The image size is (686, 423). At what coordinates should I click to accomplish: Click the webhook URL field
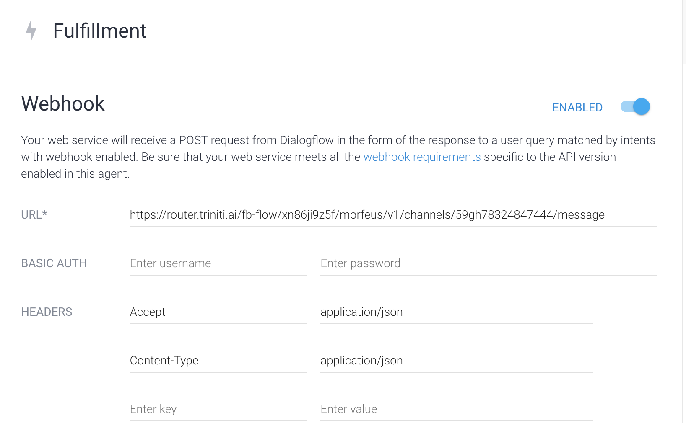[393, 215]
